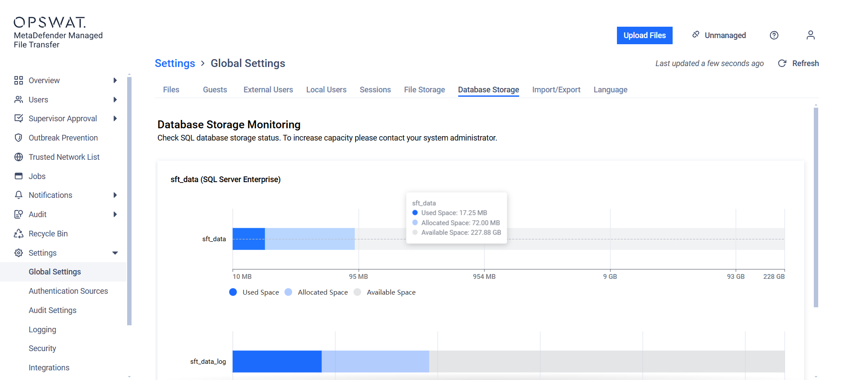Click sft_data_log allocated space bar segment

[x=375, y=362]
